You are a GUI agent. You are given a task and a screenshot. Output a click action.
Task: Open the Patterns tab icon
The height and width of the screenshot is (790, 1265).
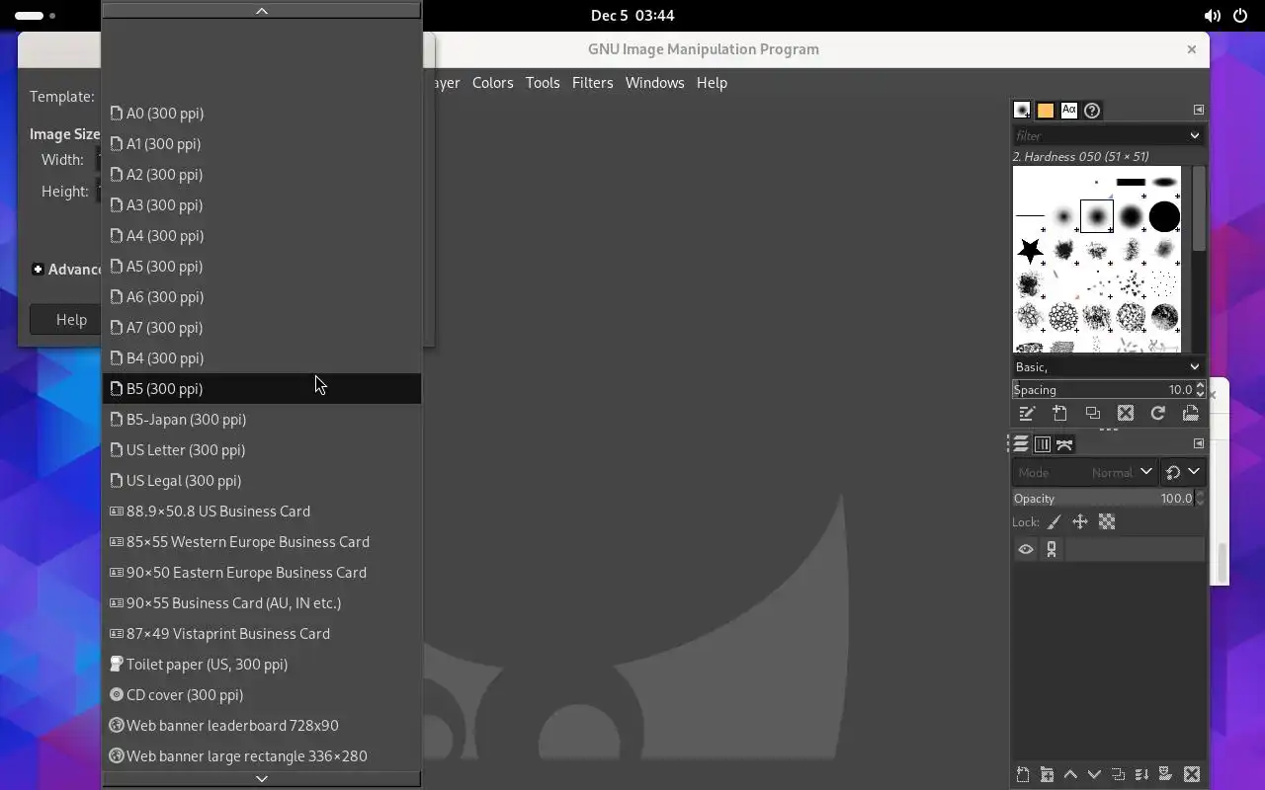click(x=1045, y=111)
